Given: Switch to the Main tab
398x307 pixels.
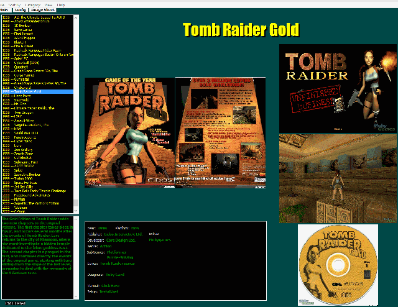Looking at the screenshot, I should pyautogui.click(x=4, y=10).
